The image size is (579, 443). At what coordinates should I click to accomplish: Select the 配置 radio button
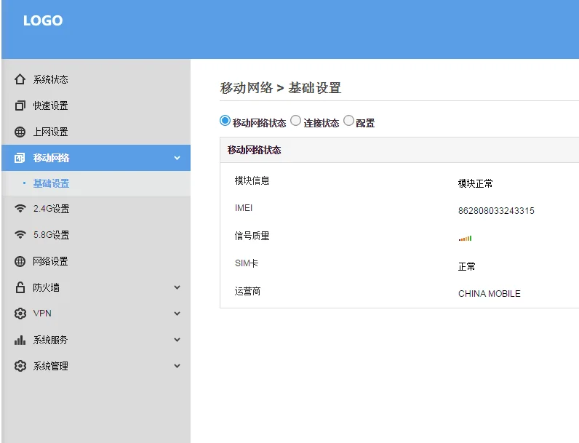pyautogui.click(x=348, y=121)
